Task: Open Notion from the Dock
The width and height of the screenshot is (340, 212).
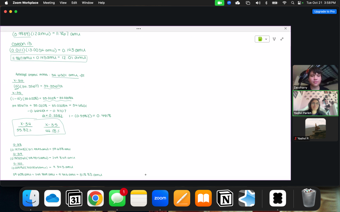Action: coord(225,198)
